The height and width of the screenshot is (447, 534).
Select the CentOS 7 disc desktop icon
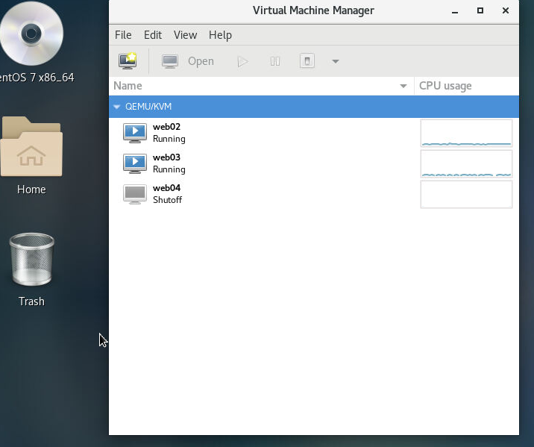pyautogui.click(x=31, y=34)
